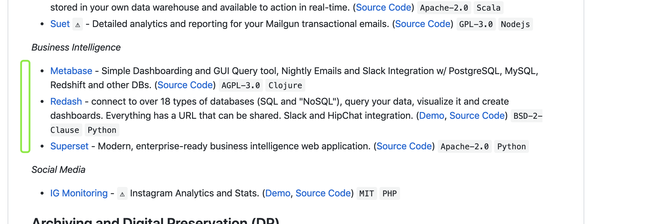Viewport: 646px width, 224px height.
Task: Click the MIT license tag
Action: [366, 193]
